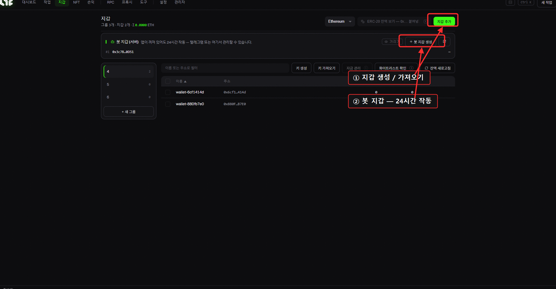Refresh the bot wallet list with the circular arrows icon
Viewport: 556px width, 289px height.
click(444, 42)
